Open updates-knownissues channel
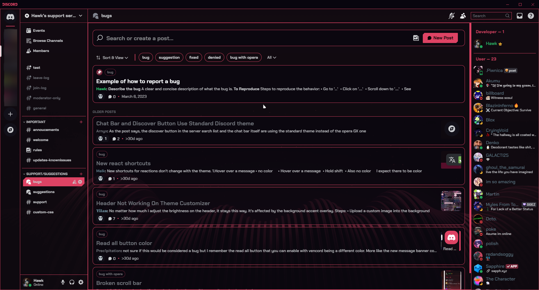This screenshot has height=290, width=539. [54, 160]
